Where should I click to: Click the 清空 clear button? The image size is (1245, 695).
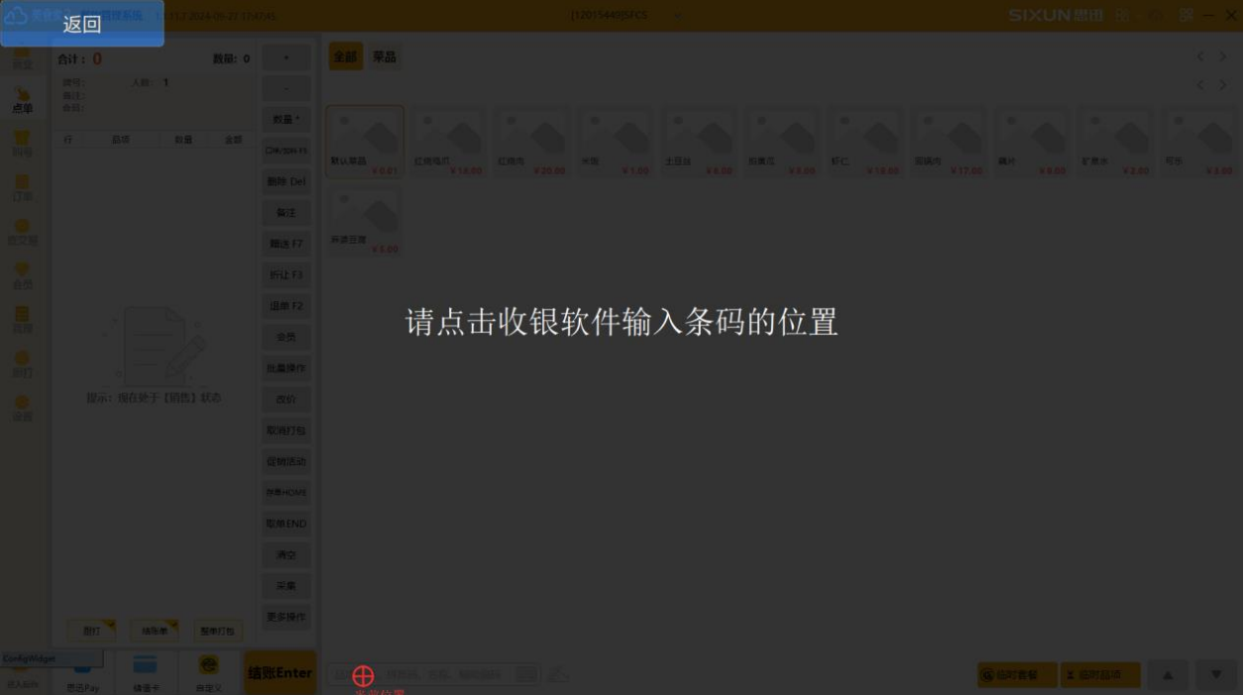click(x=286, y=554)
